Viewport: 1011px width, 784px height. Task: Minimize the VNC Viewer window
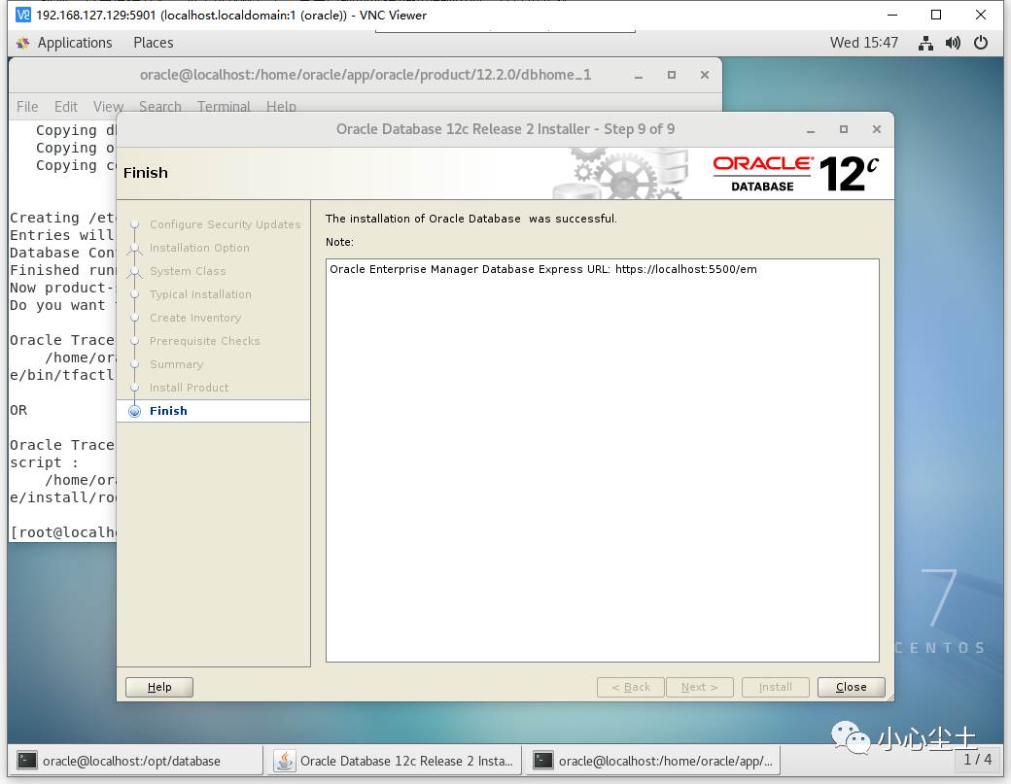(892, 15)
